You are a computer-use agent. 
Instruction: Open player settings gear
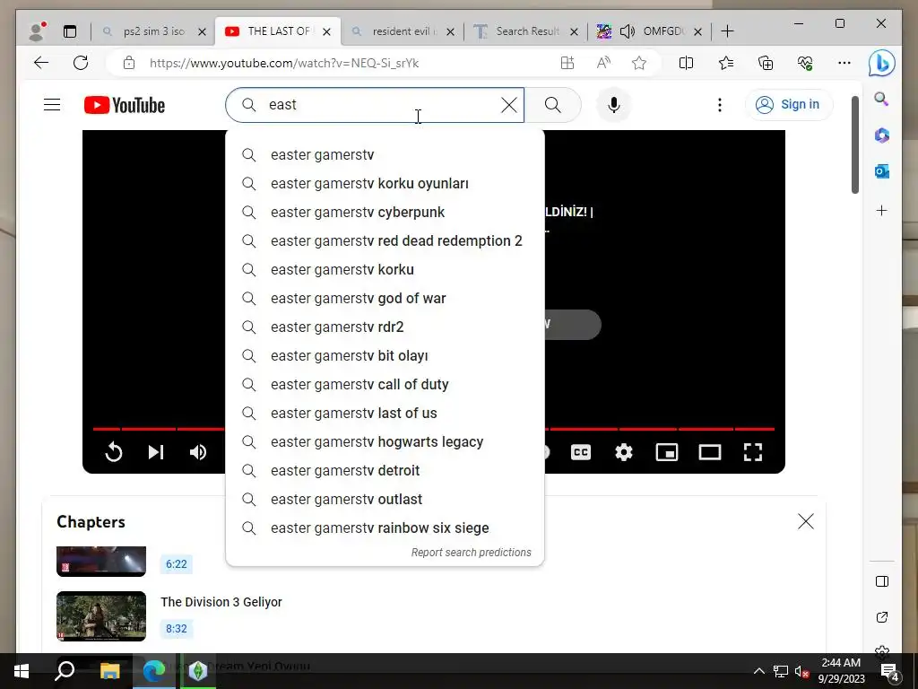pyautogui.click(x=624, y=452)
